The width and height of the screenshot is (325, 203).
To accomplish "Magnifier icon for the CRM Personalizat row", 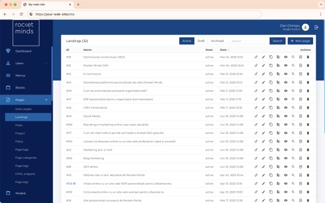I will [x=293, y=107].
